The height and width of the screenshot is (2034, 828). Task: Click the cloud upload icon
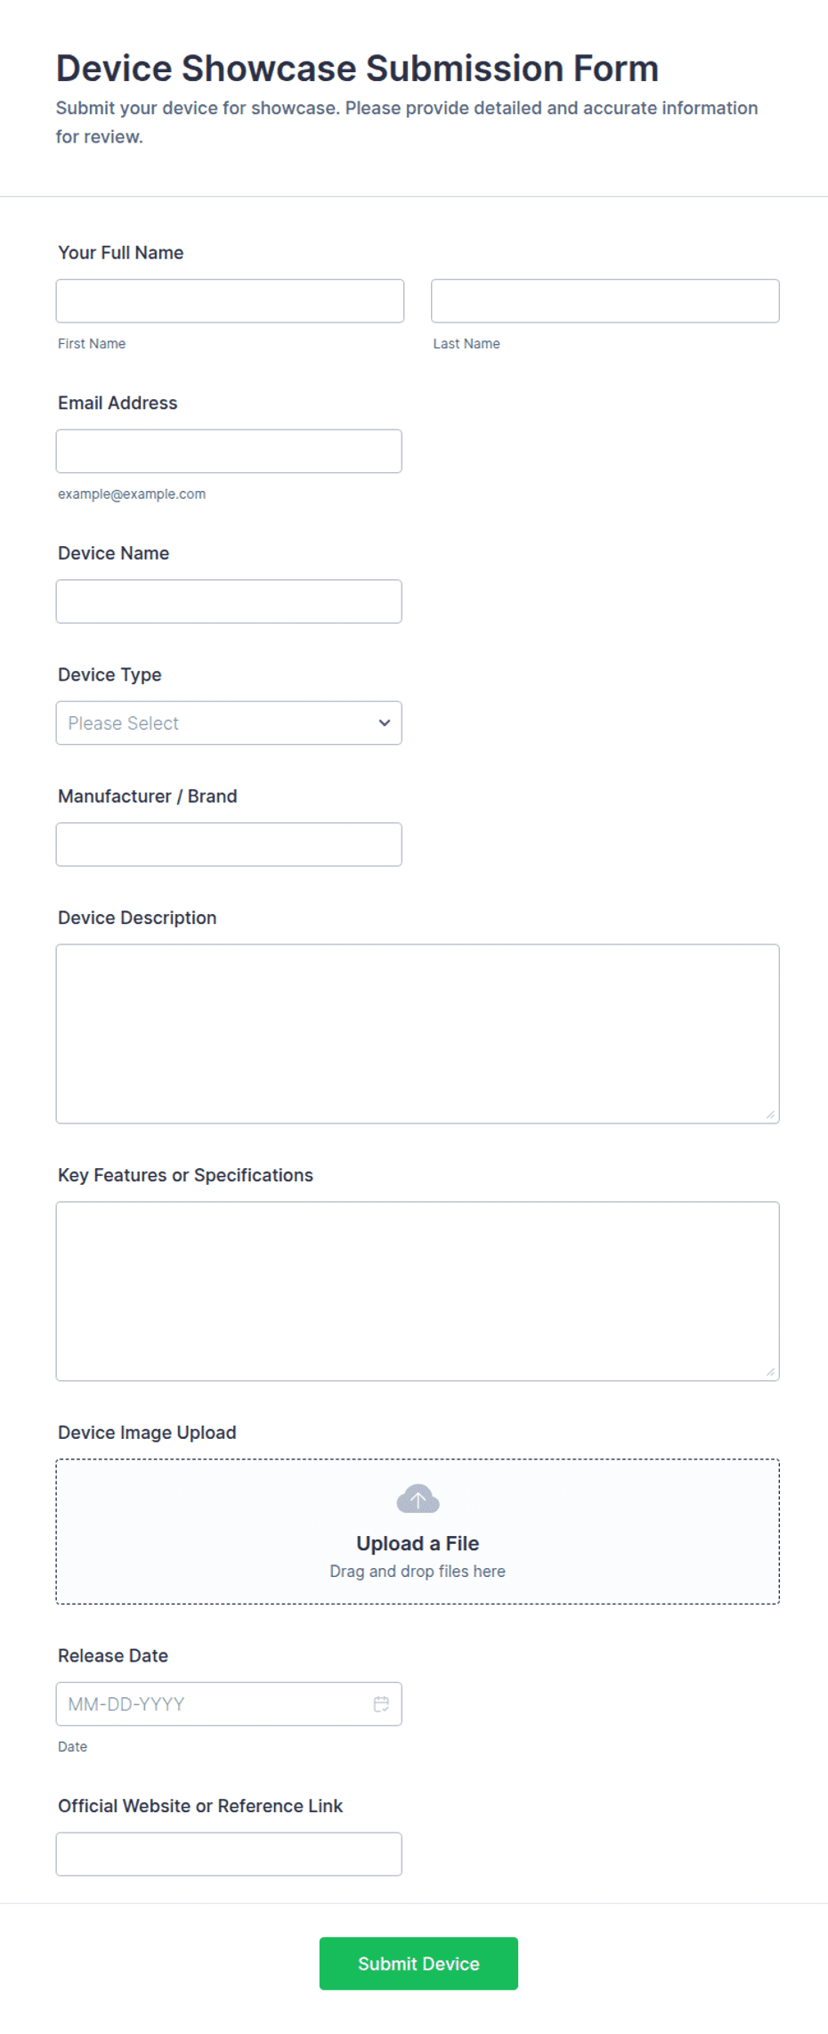[418, 1499]
